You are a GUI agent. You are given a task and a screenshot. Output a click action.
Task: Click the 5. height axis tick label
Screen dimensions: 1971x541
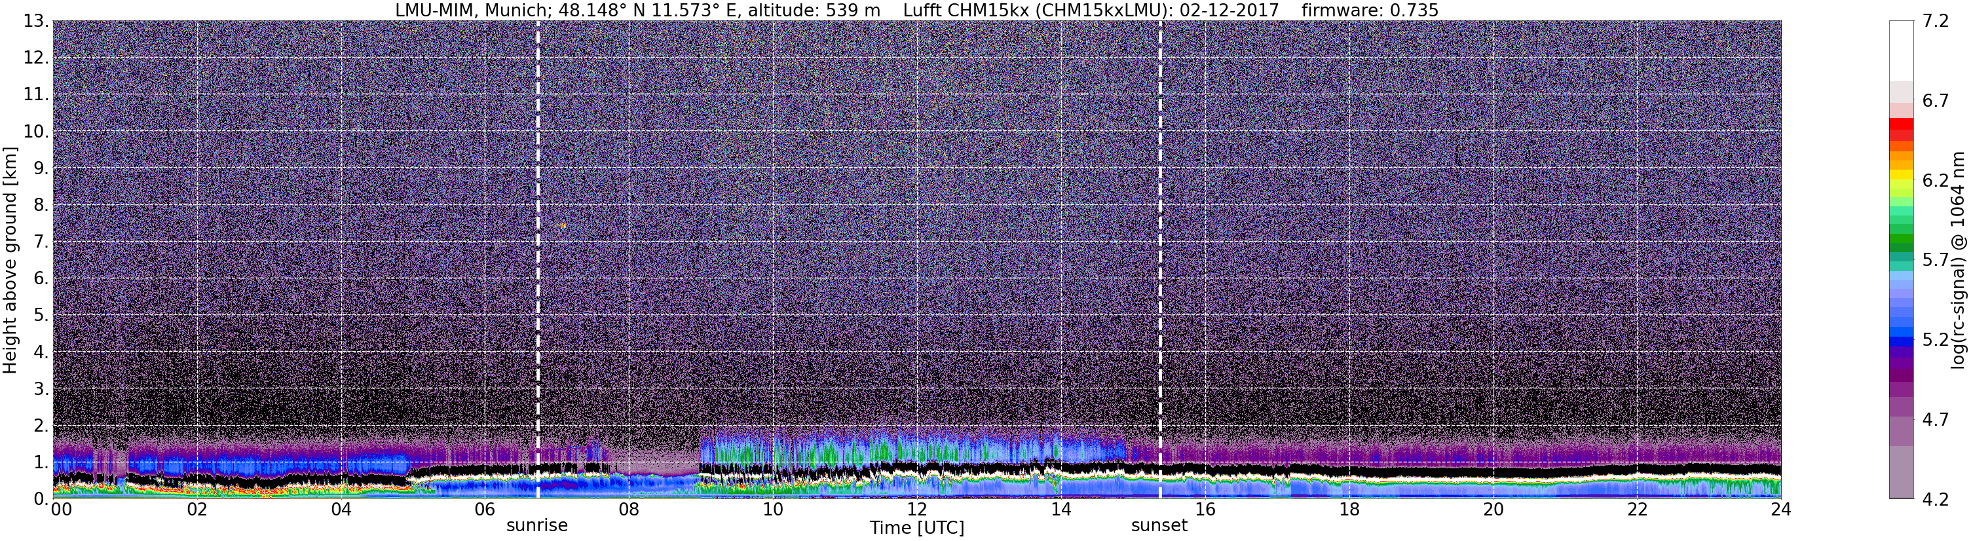(40, 315)
